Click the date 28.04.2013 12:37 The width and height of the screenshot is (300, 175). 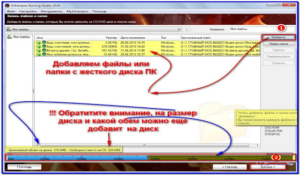[133, 55]
